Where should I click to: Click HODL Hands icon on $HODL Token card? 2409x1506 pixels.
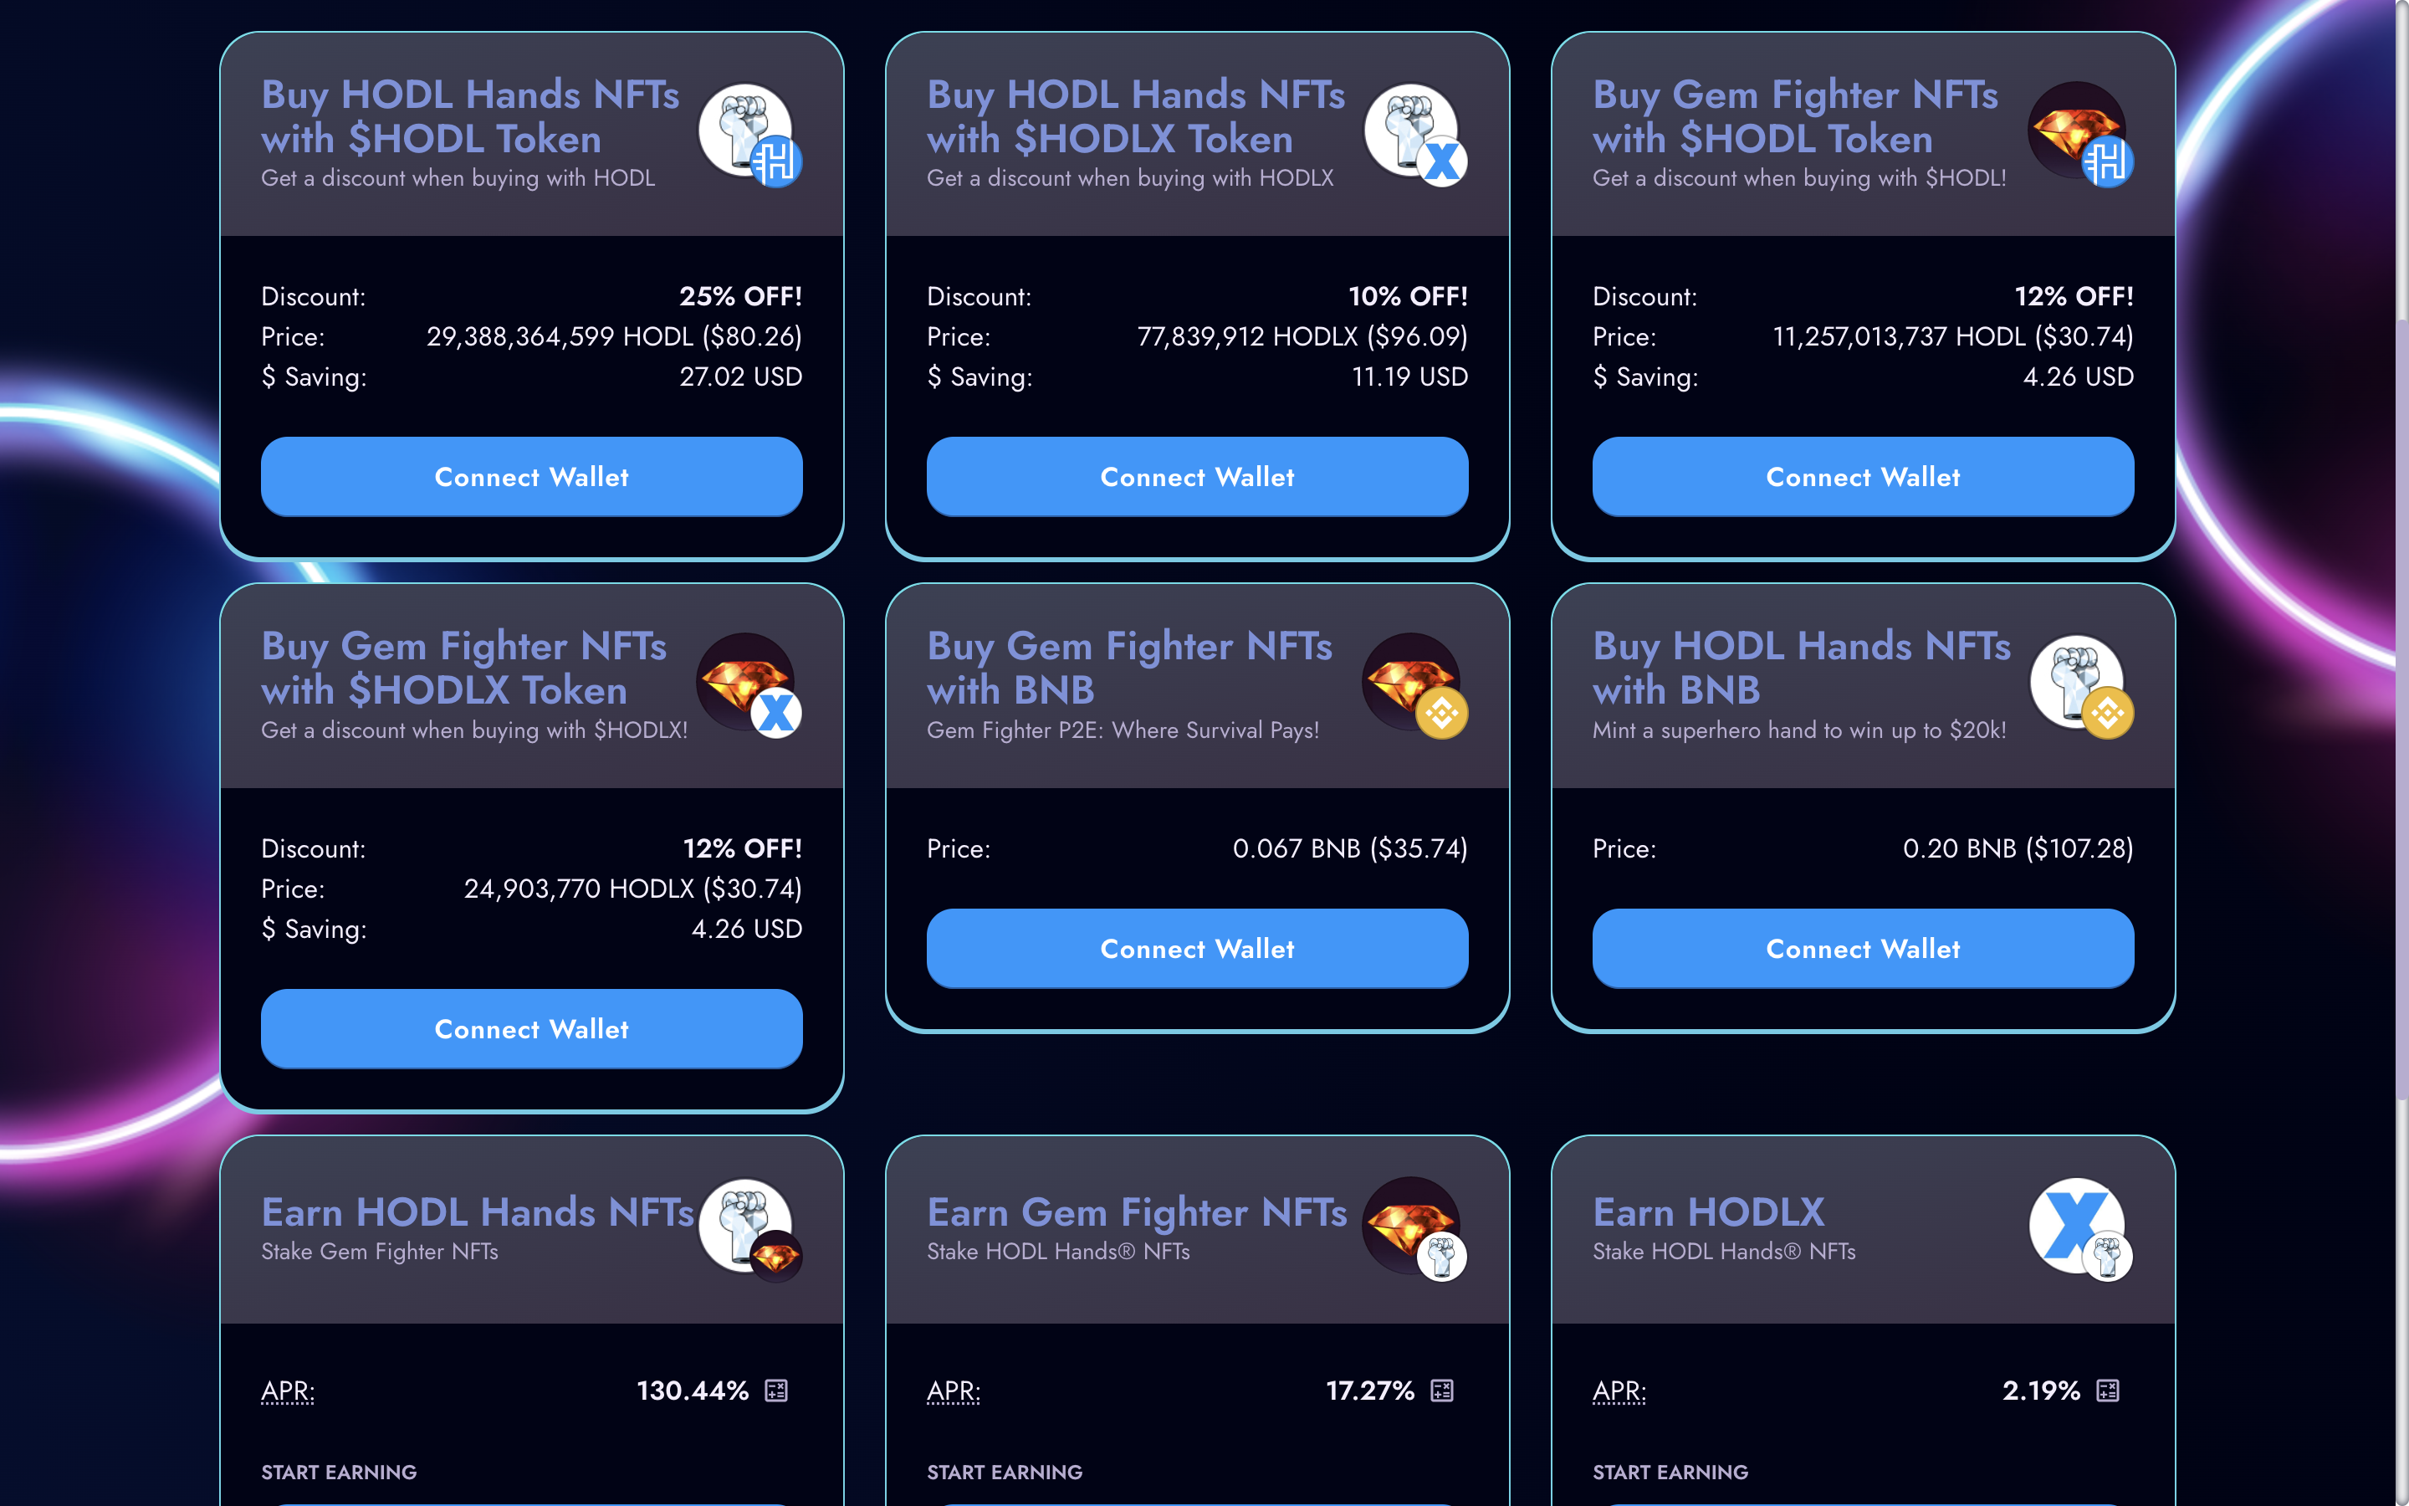(745, 131)
